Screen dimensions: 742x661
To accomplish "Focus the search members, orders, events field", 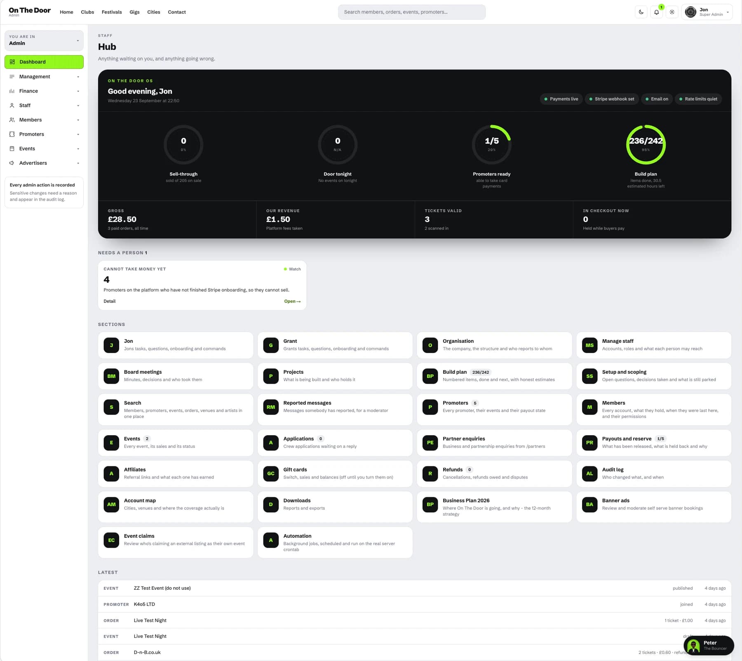I will [412, 12].
